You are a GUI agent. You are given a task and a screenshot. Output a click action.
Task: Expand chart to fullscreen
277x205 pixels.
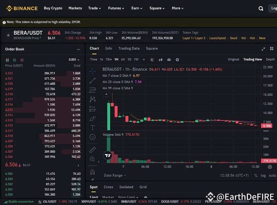pyautogui.click(x=263, y=49)
